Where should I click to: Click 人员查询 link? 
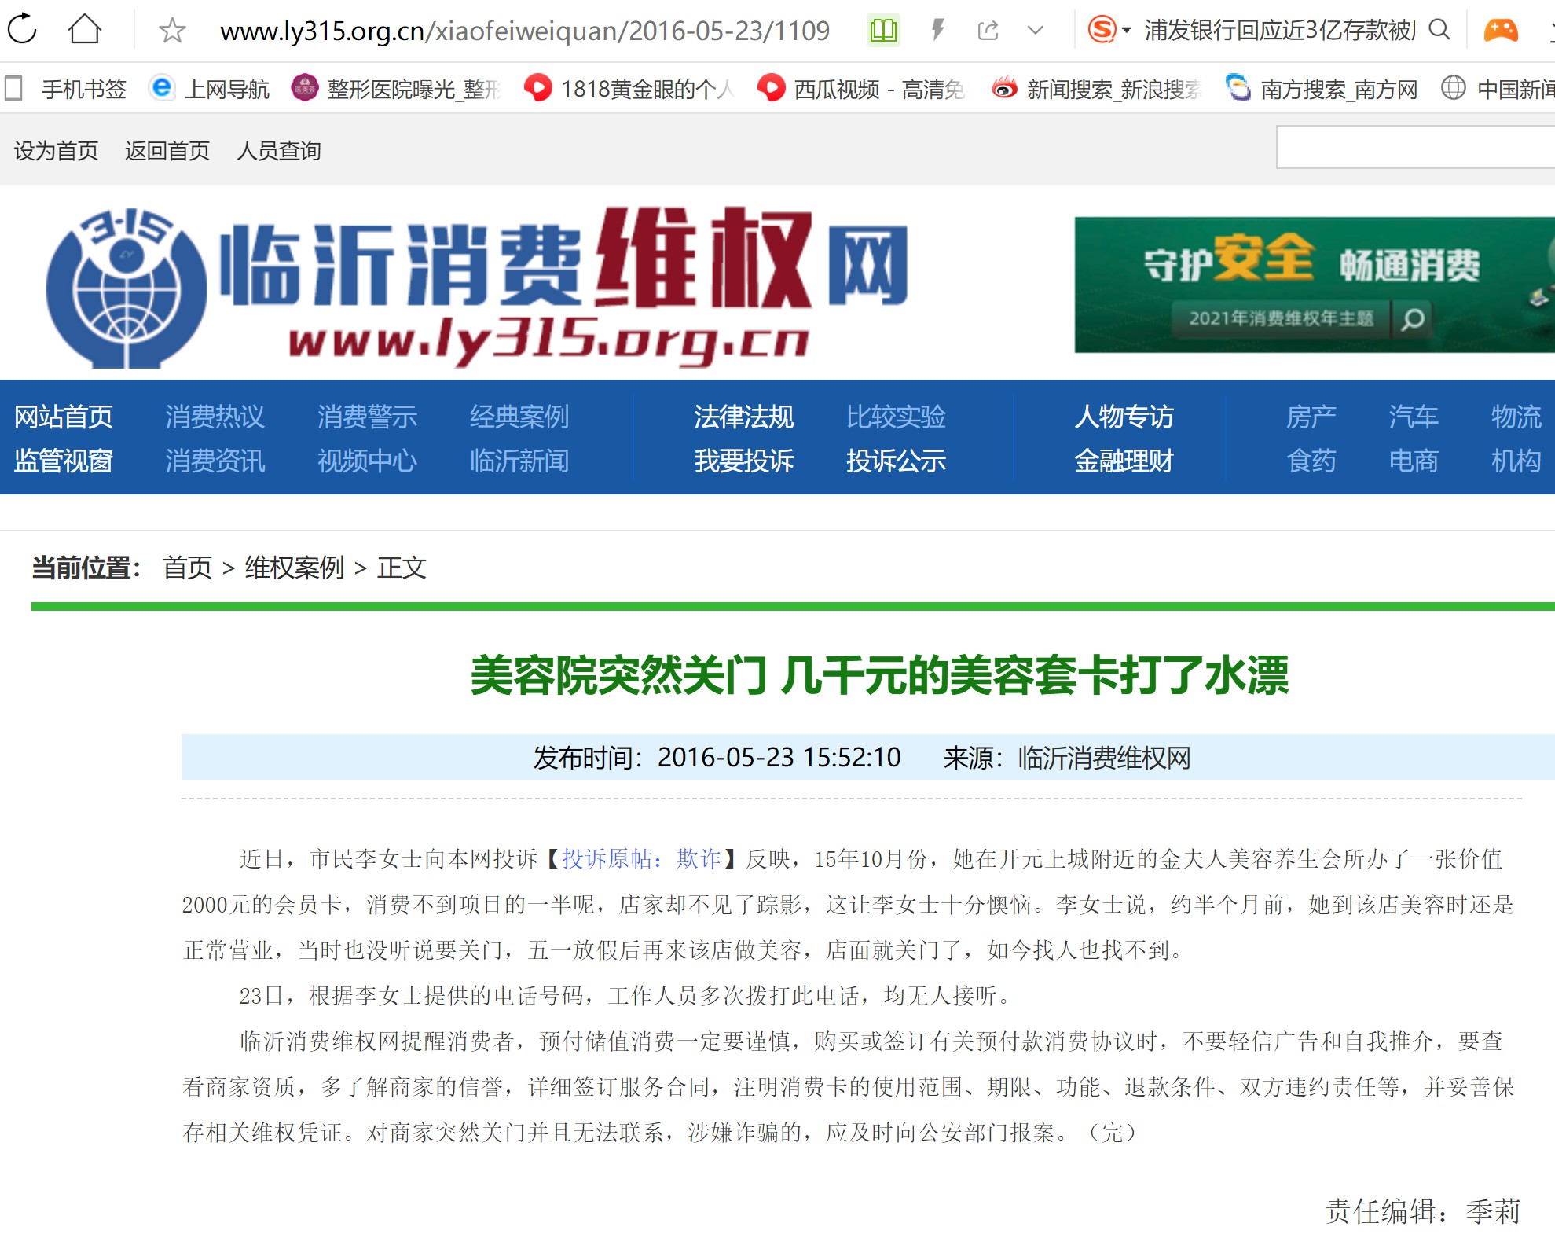click(279, 150)
